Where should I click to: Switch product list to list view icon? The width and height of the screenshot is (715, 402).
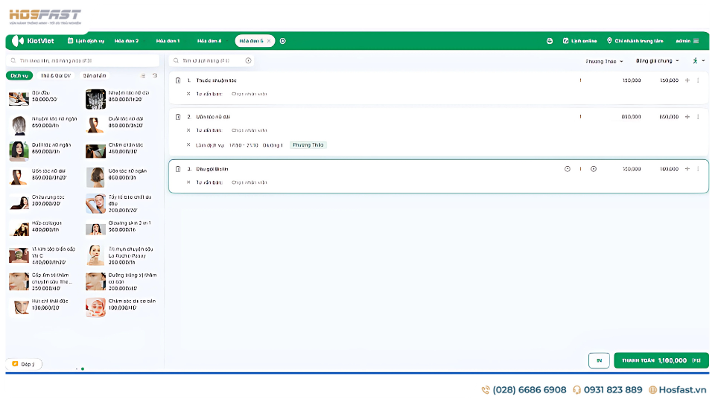(143, 76)
